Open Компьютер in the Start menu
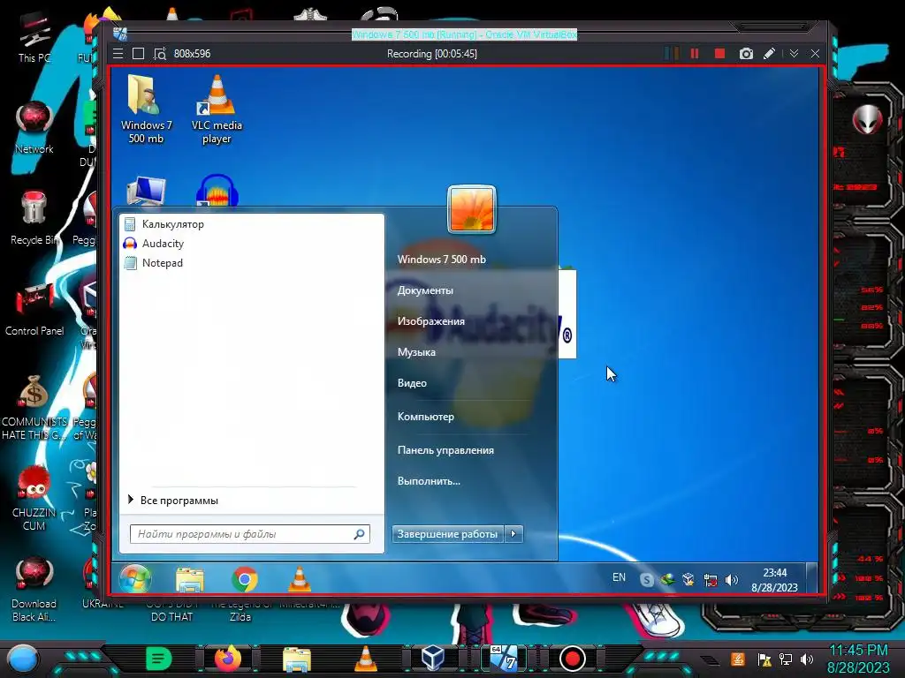 point(426,417)
